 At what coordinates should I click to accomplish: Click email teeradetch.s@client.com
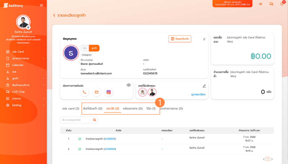coord(96,74)
